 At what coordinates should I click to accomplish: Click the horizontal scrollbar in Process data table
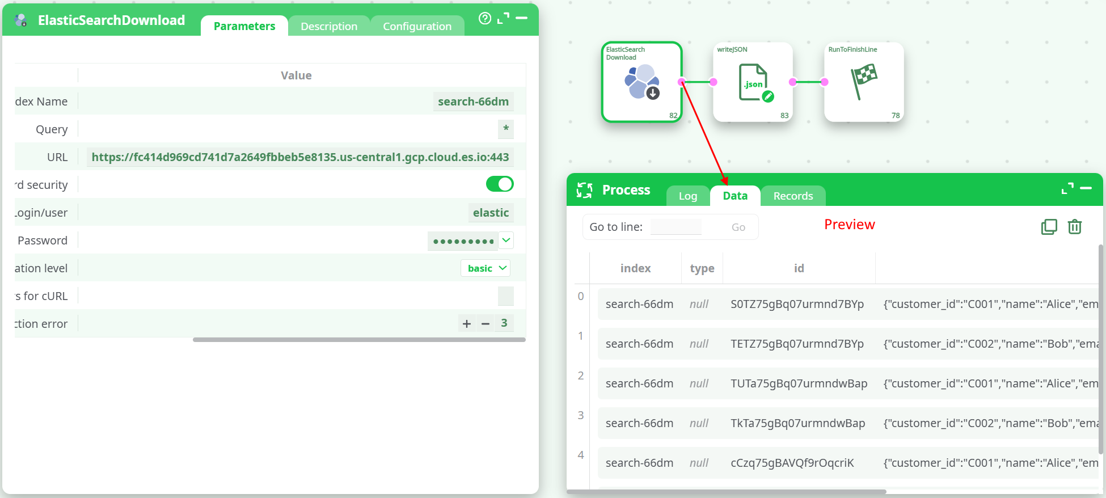pos(726,492)
